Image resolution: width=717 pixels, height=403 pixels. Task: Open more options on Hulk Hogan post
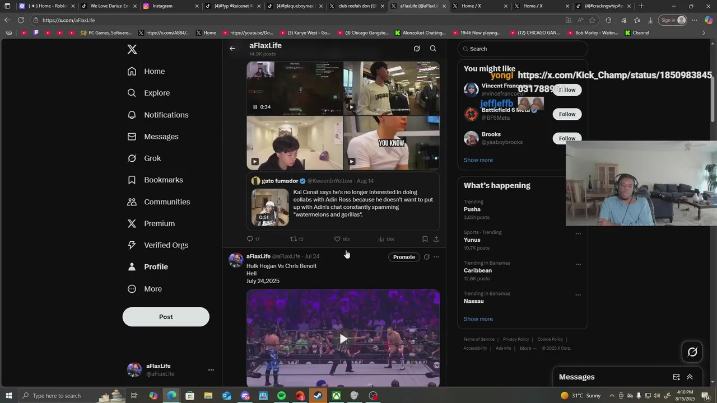(436, 257)
